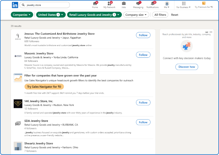Click Try Sales Navigator for ₹0
This screenshot has height=155, width=219.
pyautogui.click(x=44, y=87)
